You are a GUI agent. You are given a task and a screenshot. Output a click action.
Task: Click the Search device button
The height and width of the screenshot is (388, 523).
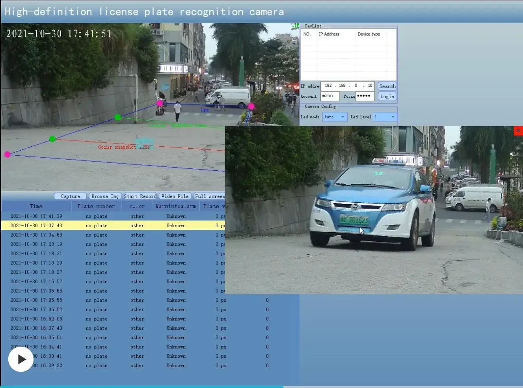coord(387,86)
